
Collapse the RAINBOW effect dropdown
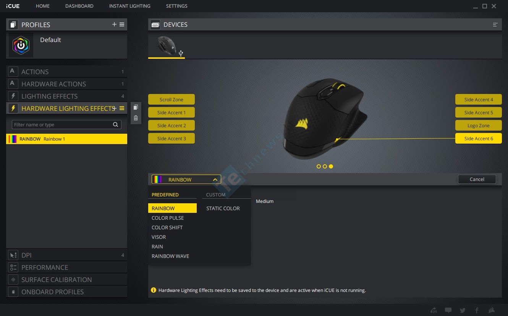tap(186, 179)
